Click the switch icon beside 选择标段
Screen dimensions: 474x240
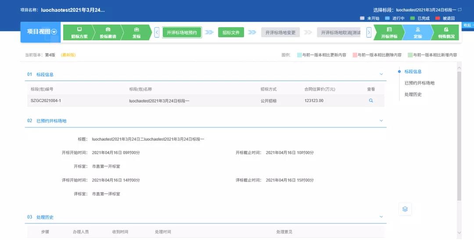tap(460, 10)
